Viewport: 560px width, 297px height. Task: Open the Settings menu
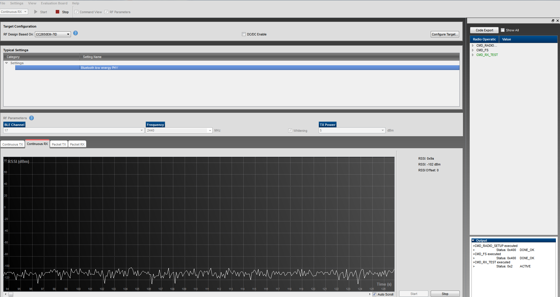pyautogui.click(x=17, y=3)
